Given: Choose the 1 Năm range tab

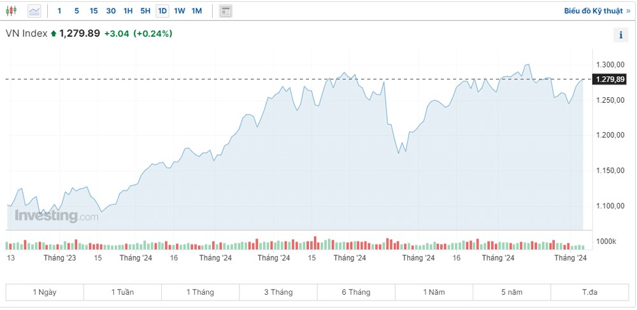Looking at the screenshot, I should [434, 292].
